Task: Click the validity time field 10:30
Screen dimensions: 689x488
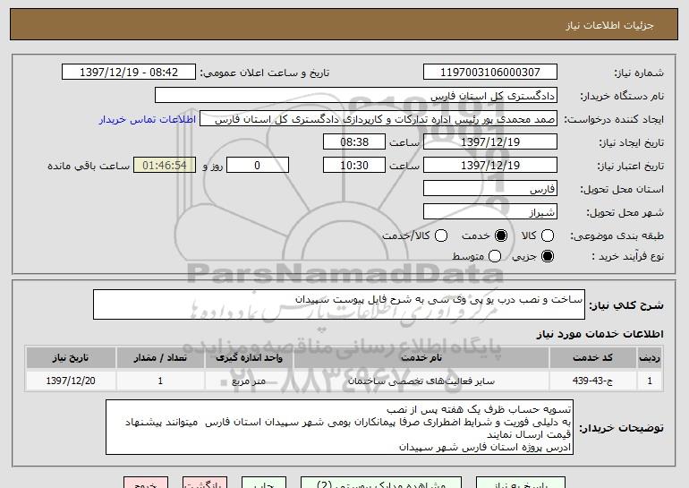Action: click(354, 166)
